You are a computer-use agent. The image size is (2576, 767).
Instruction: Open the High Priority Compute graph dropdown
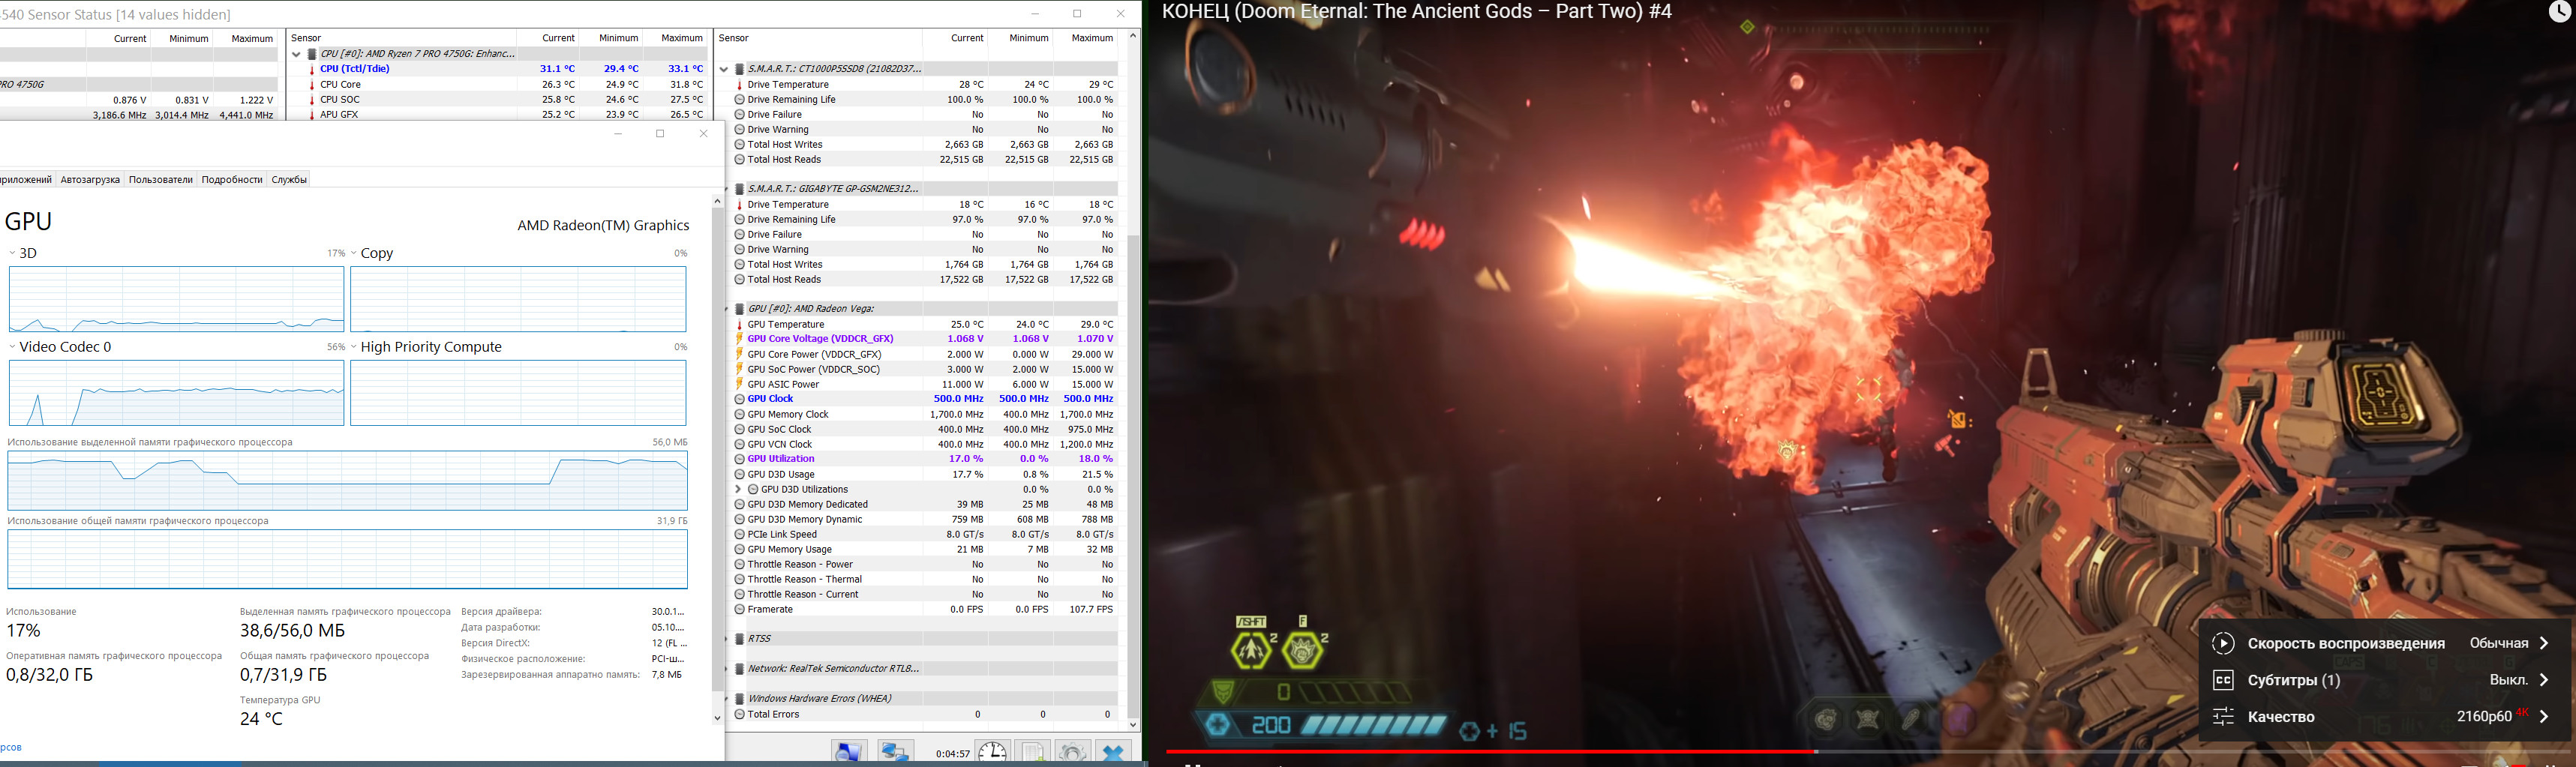click(x=354, y=347)
